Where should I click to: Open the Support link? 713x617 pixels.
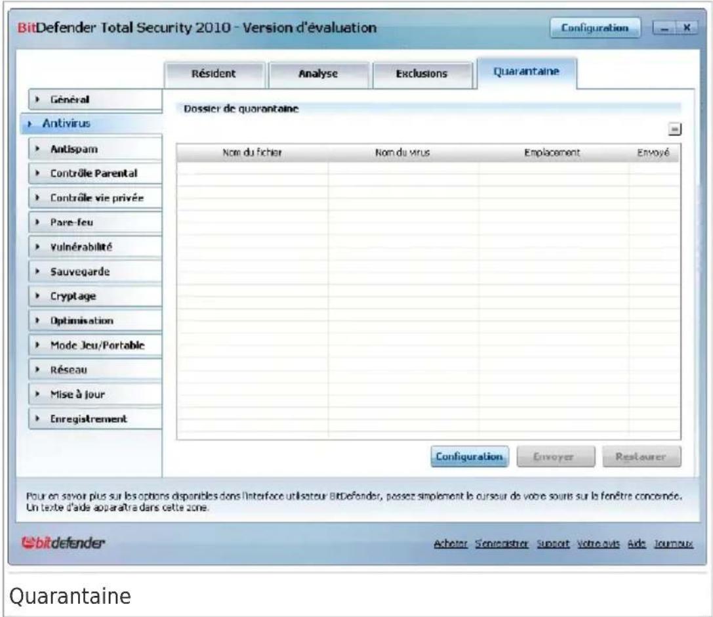(553, 543)
